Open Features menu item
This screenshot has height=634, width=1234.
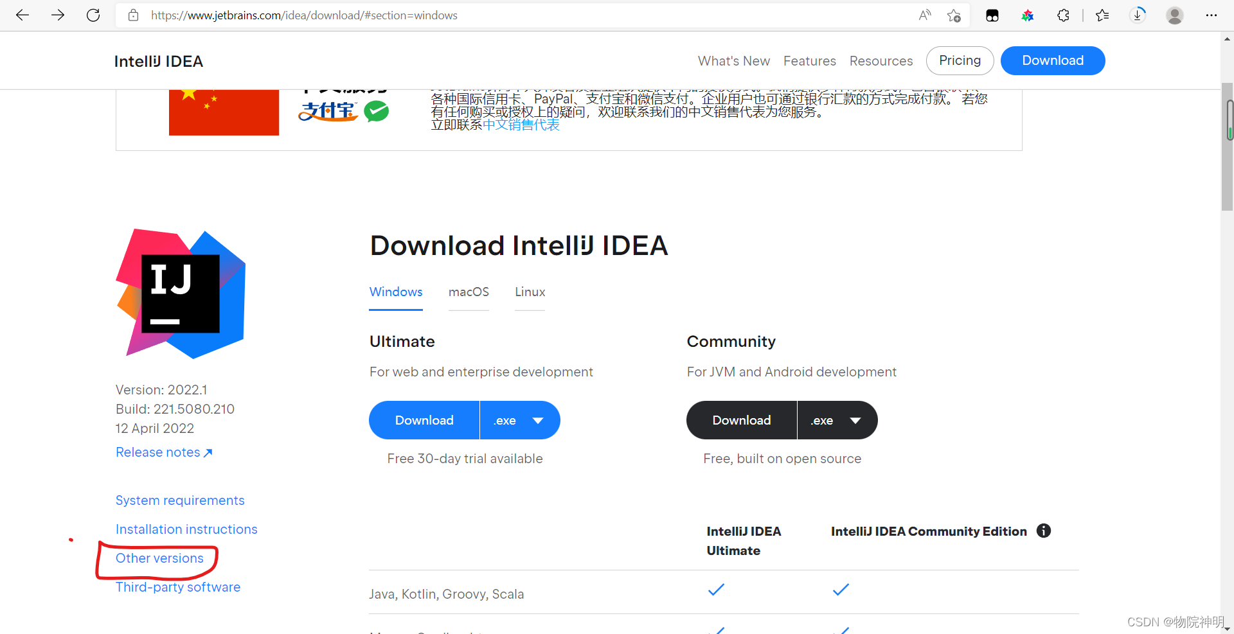coord(810,61)
